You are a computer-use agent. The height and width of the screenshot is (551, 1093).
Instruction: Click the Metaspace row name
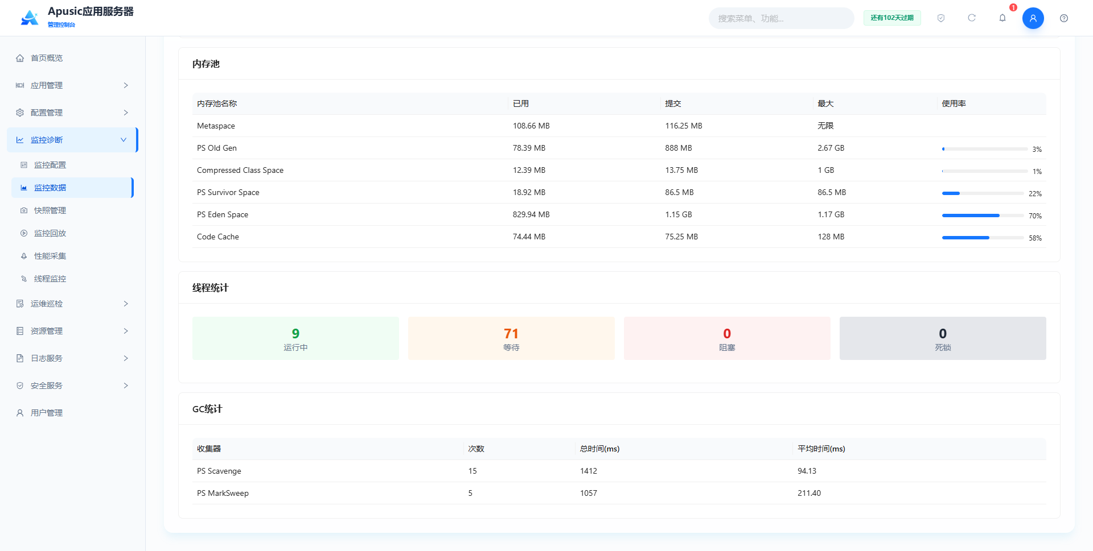216,126
